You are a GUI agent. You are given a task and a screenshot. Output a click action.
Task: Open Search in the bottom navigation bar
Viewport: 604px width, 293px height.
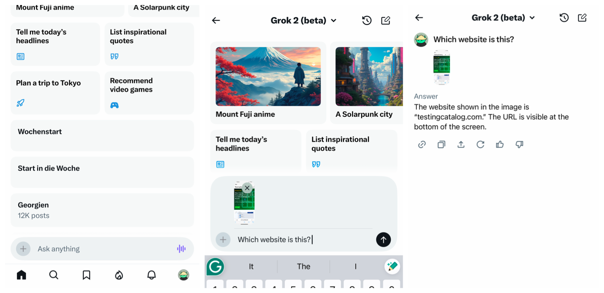pyautogui.click(x=54, y=275)
